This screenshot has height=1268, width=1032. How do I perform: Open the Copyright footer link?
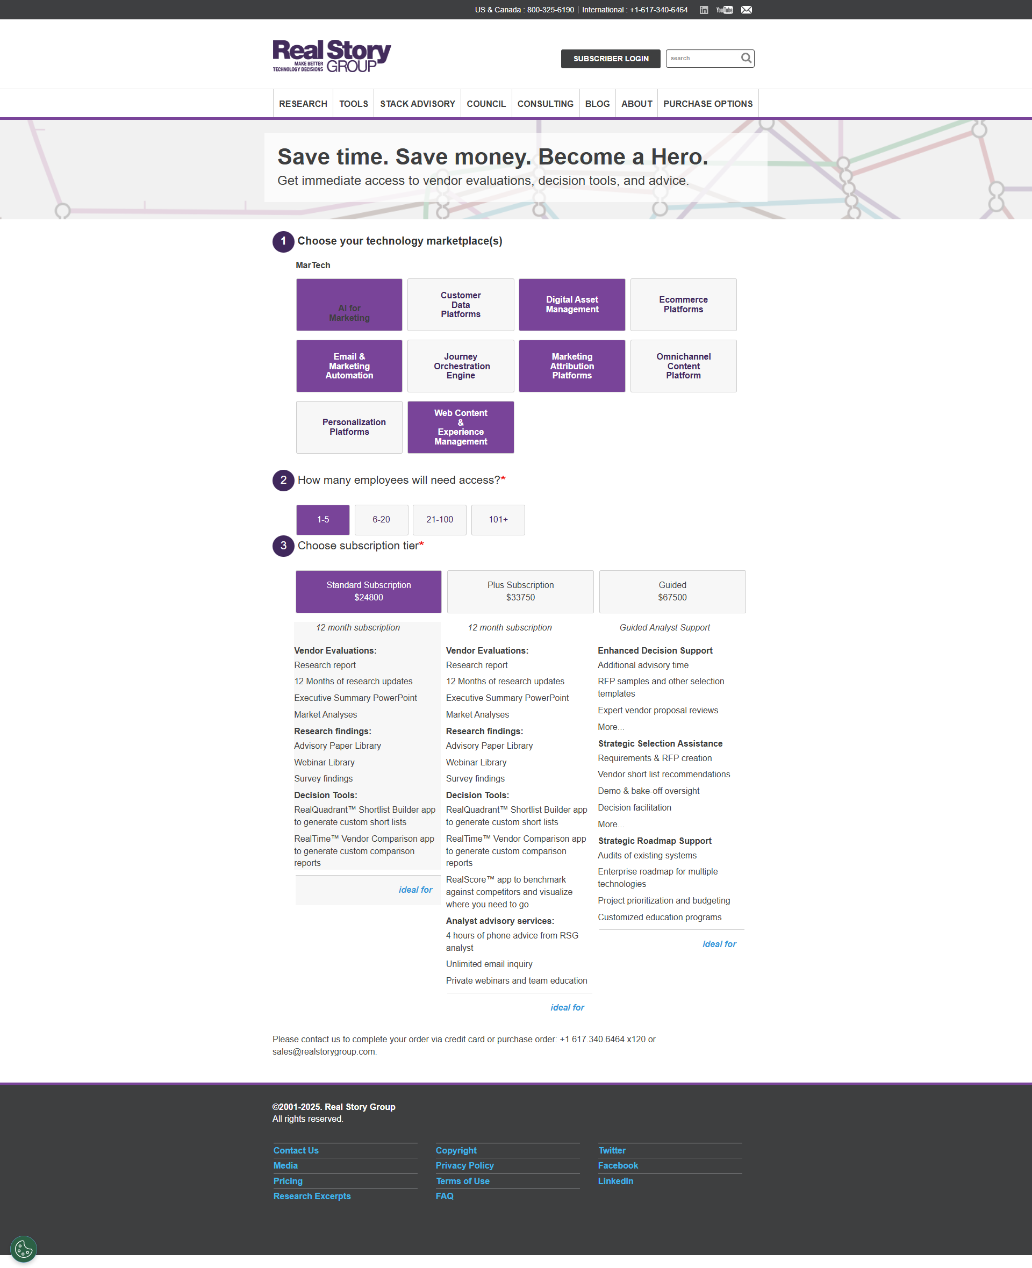coord(456,1150)
